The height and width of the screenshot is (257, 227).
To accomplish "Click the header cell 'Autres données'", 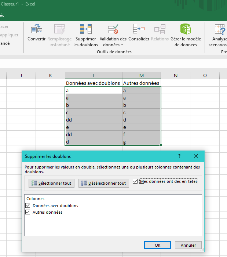I will coord(142,83).
